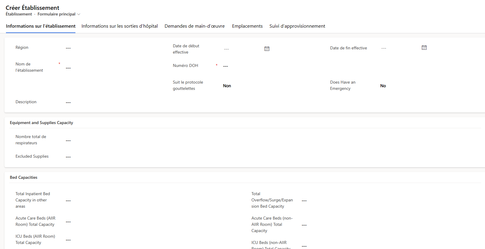This screenshot has height=249, width=485.
Task: Open calendar picker for Date de fin effective
Action: click(x=424, y=48)
